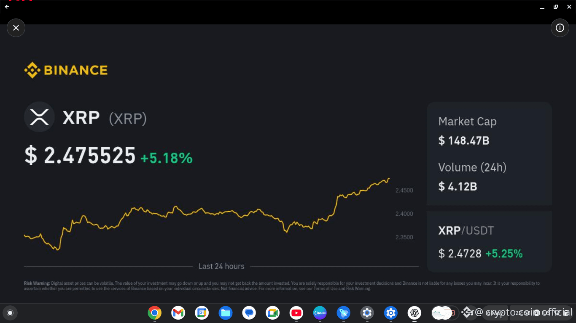Click the $ 2.4728 pair price
Image resolution: width=576 pixels, height=323 pixels.
(460, 254)
